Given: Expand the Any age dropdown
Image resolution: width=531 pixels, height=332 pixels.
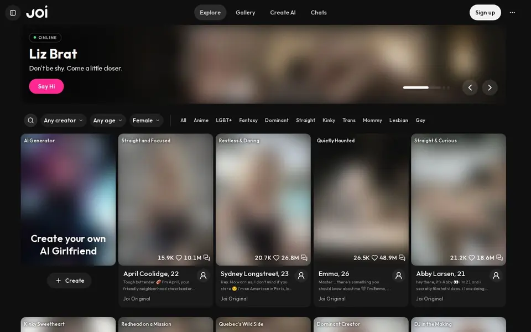Looking at the screenshot, I should click(x=108, y=120).
